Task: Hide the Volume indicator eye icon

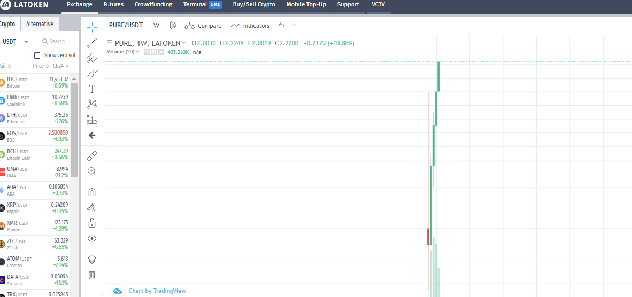Action: (147, 52)
